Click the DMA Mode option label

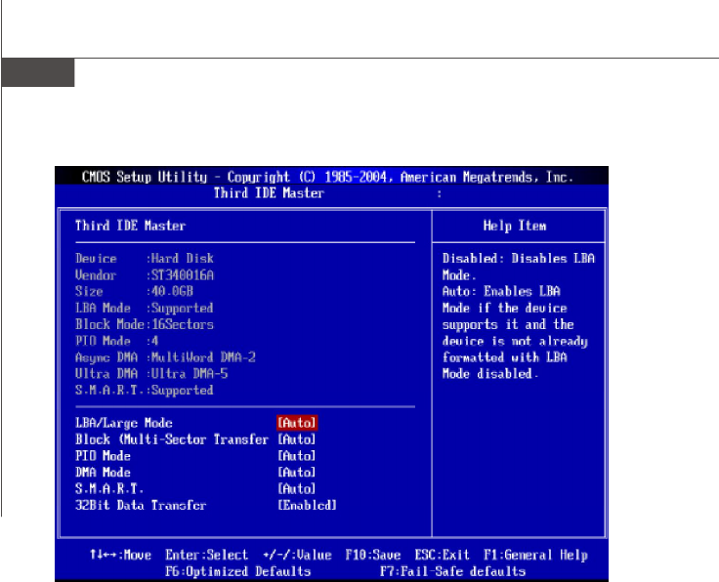point(103,472)
